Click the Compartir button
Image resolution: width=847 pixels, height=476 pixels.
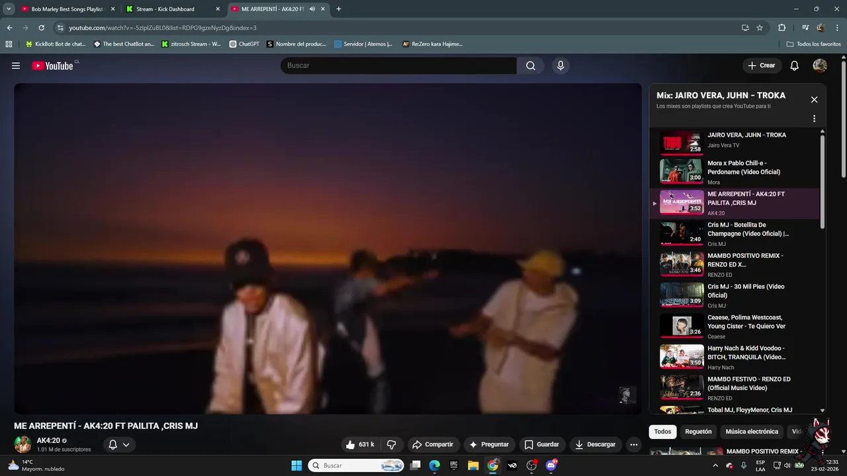(432, 444)
